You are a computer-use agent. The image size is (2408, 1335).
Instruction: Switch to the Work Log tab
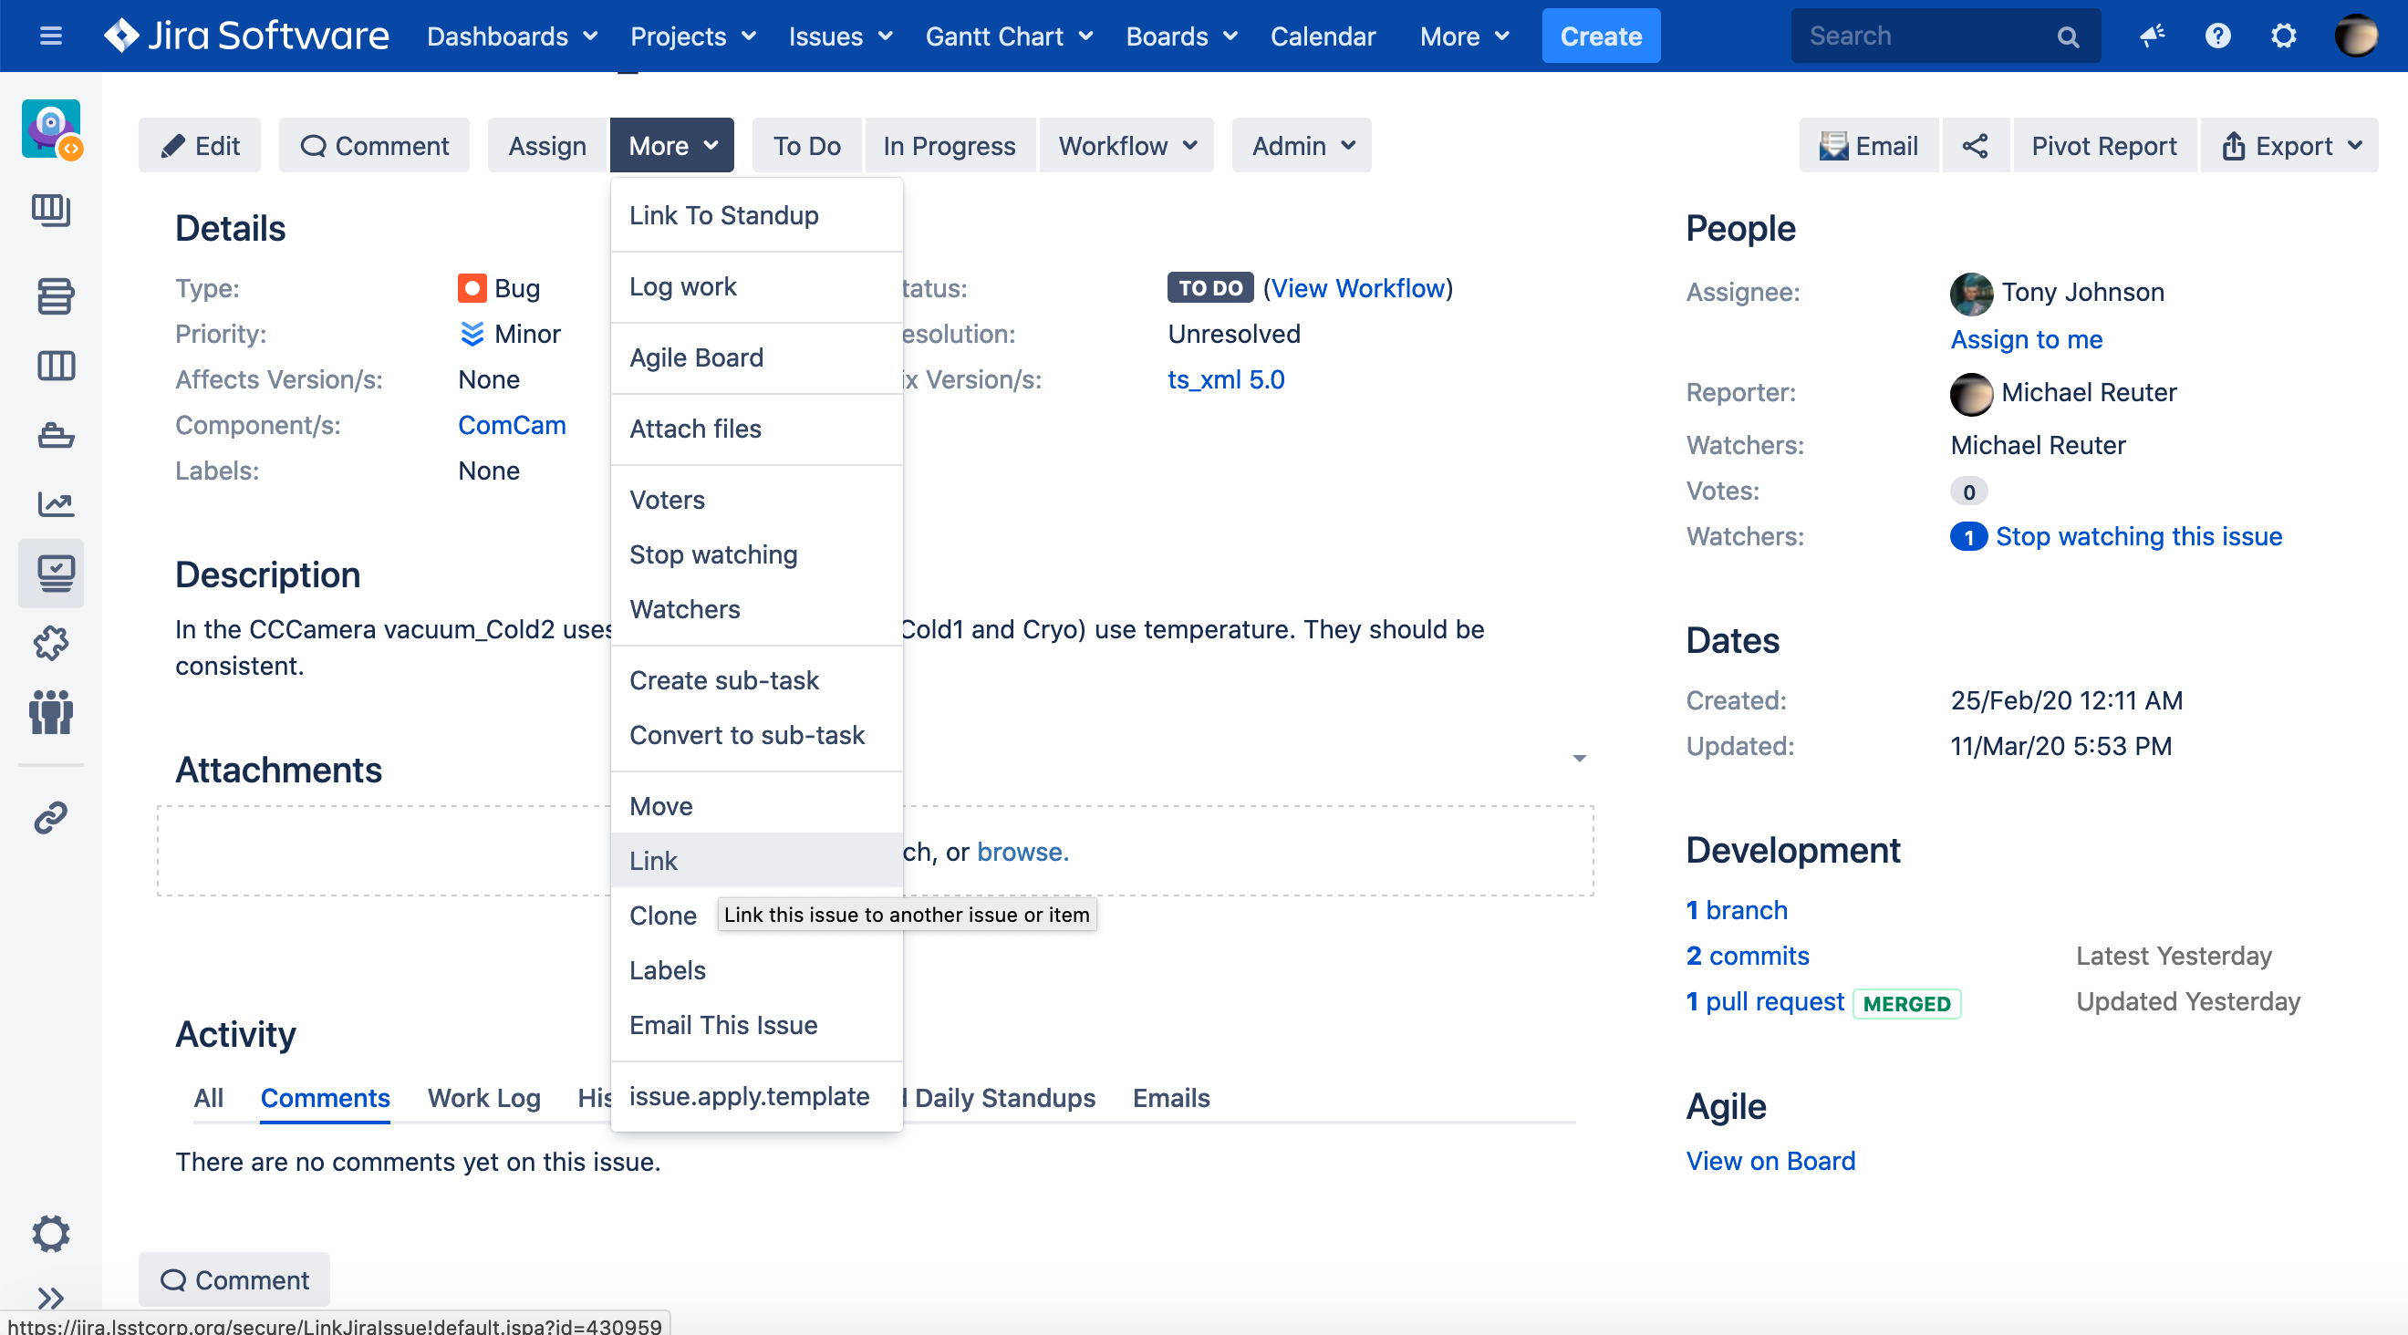pos(483,1098)
